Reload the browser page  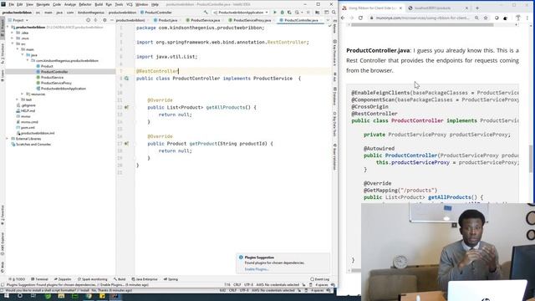tap(360, 18)
